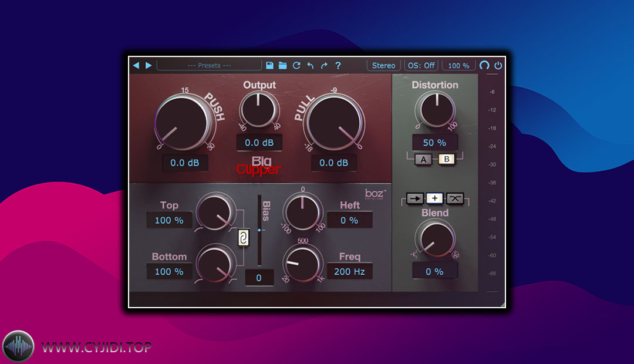
Task: Click the boz logo
Action: click(375, 194)
